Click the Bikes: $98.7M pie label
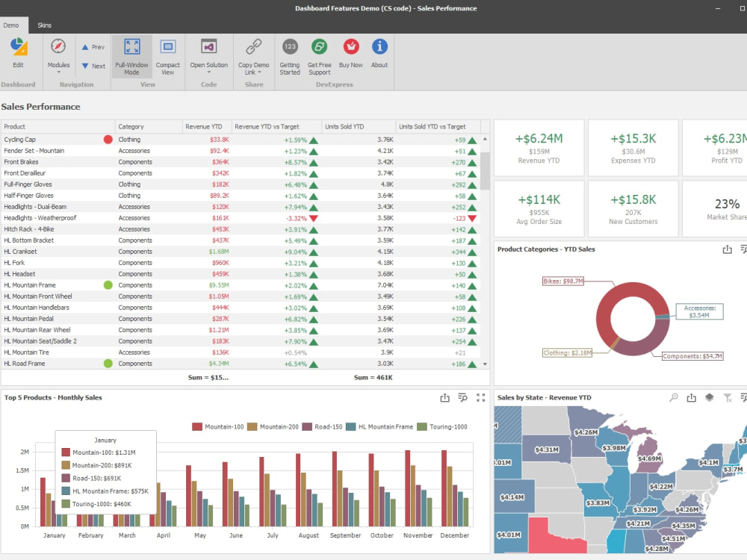The height and width of the screenshot is (560, 747). [563, 281]
